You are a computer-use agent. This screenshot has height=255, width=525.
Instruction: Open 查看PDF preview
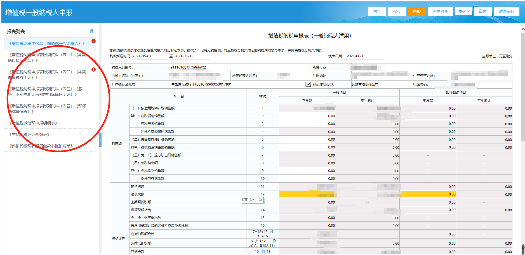(x=440, y=11)
